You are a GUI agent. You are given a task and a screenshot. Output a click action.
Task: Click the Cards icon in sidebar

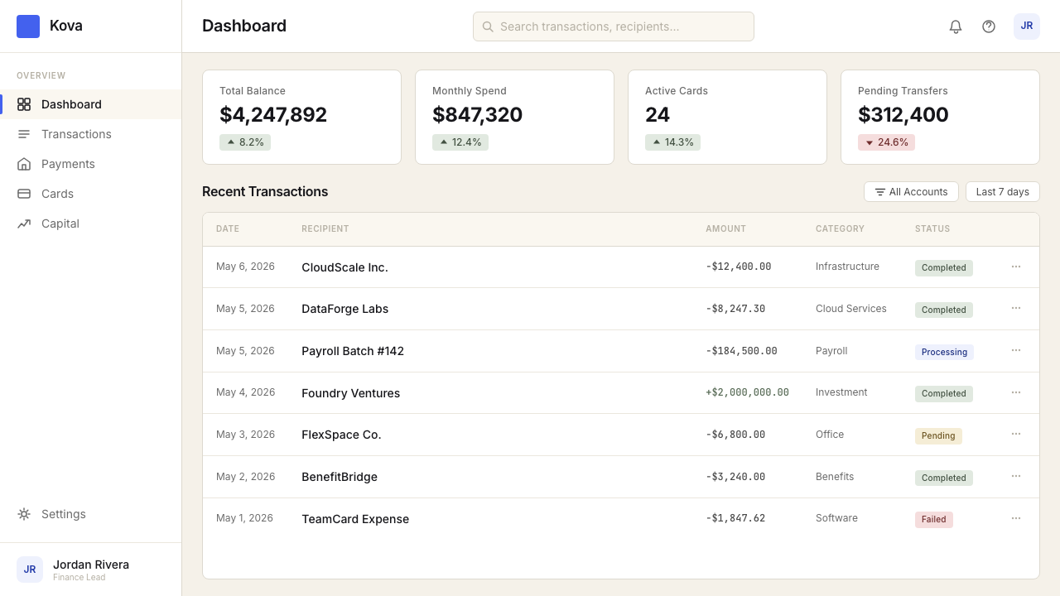24,194
